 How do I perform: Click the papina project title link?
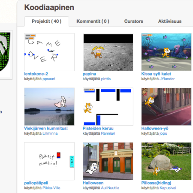89,74
